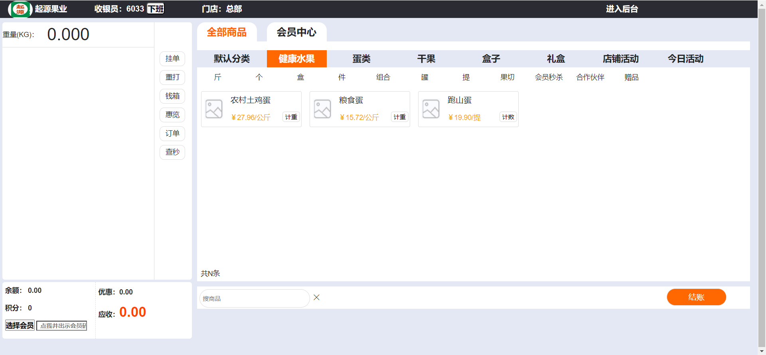Click the 计重 tag on 粮食蛋
Screen dimensions: 766x355
pos(400,117)
